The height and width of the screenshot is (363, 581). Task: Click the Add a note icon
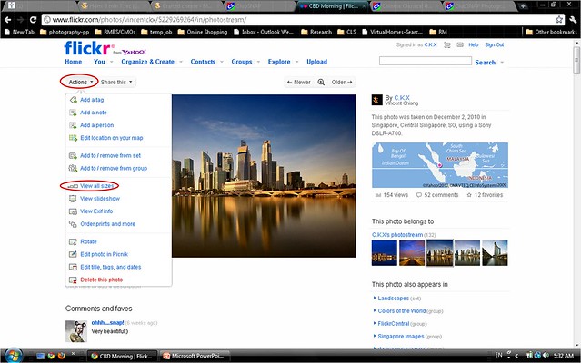point(73,113)
